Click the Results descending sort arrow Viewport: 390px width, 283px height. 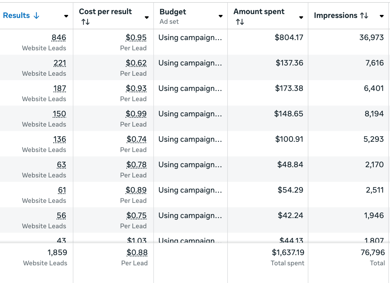tap(37, 15)
